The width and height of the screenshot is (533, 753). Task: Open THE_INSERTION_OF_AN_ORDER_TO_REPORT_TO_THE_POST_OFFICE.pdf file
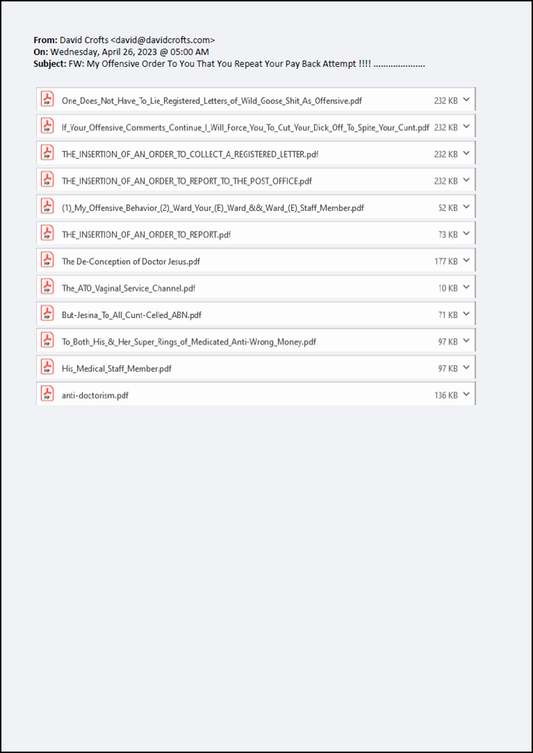(x=187, y=181)
